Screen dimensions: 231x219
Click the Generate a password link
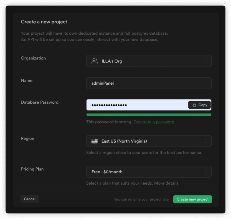(x=154, y=122)
